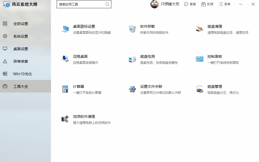The height and width of the screenshot is (162, 259).
Task: Click description 远程桌面连接操作
Action: coord(86,63)
